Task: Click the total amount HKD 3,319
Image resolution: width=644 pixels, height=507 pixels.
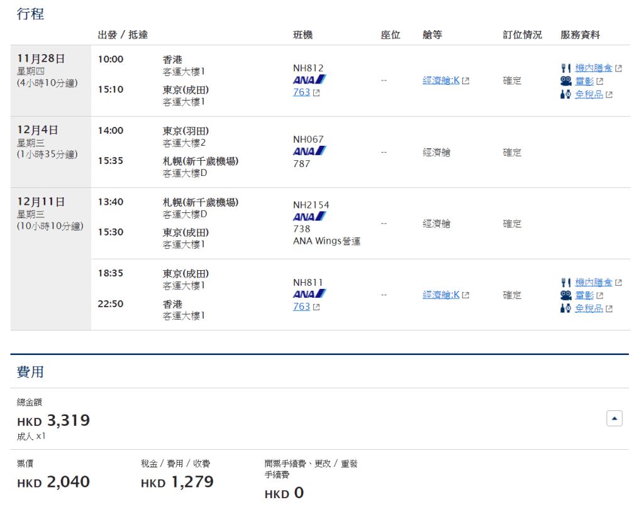Action: (53, 420)
